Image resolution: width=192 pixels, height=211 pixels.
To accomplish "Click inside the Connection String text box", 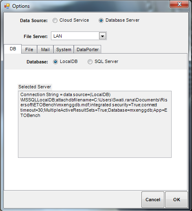I will (95, 124).
